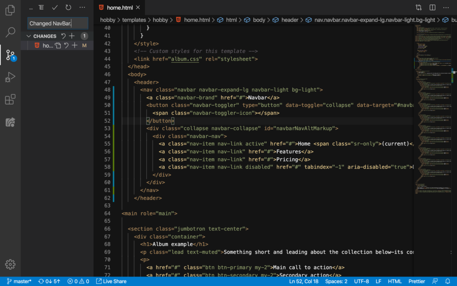Open the Run and Debug view
The image size is (457, 286).
click(x=10, y=77)
